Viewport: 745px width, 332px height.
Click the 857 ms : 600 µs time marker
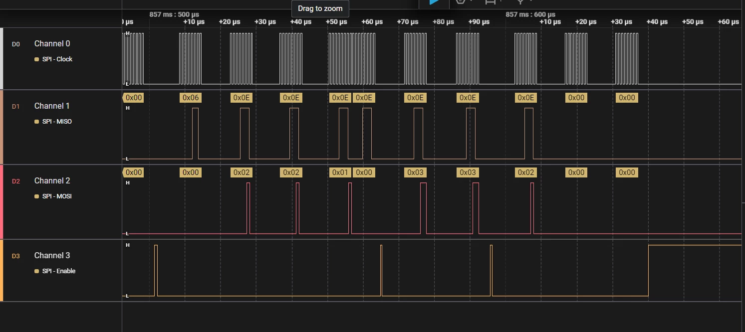tap(530, 14)
